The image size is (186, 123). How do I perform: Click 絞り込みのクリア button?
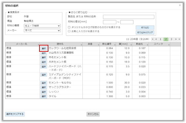point(145,32)
